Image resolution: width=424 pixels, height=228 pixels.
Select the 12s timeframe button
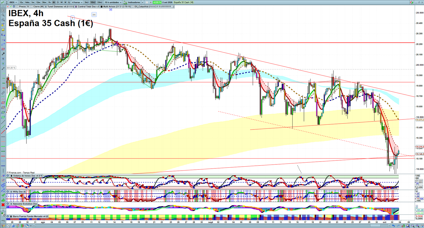point(21,2)
